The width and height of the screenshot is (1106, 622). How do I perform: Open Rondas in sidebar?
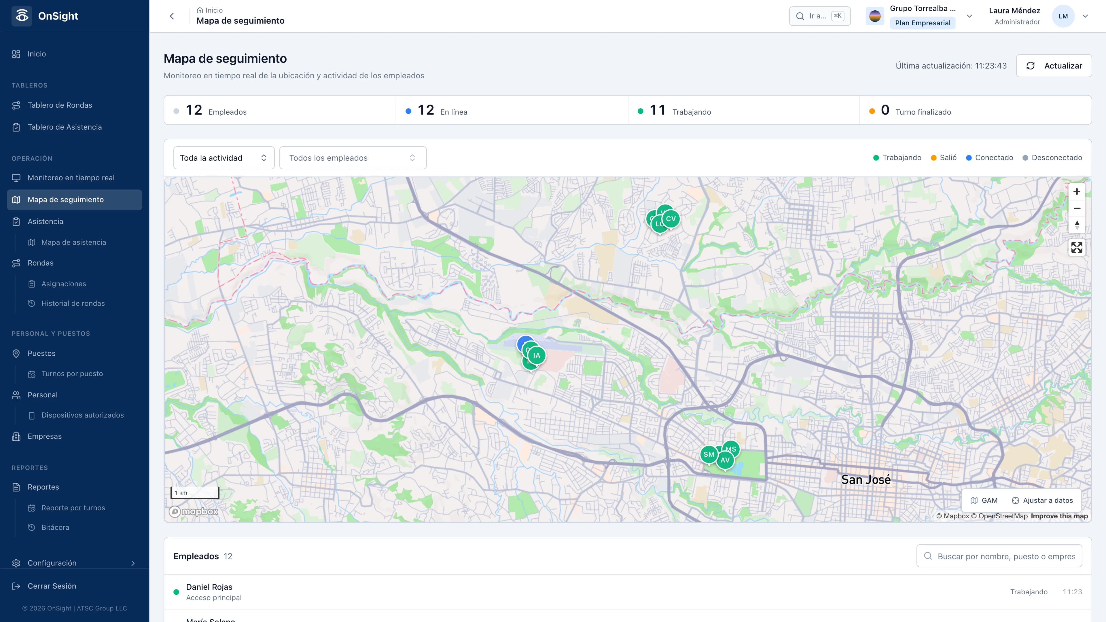(75, 263)
